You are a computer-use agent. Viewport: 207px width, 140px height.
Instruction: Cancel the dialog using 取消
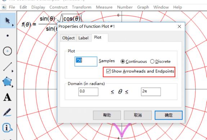138,115
